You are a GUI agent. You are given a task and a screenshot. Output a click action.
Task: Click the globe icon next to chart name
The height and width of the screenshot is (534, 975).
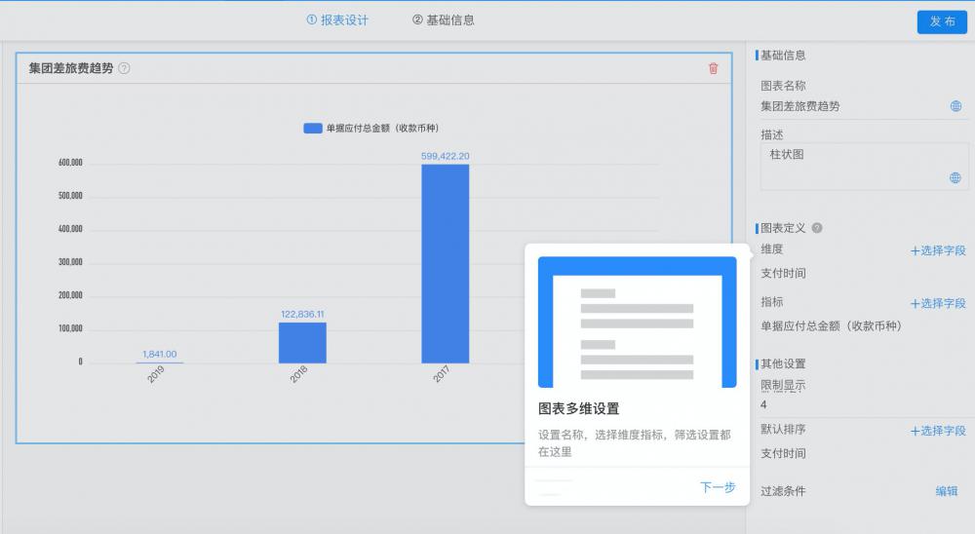[955, 106]
